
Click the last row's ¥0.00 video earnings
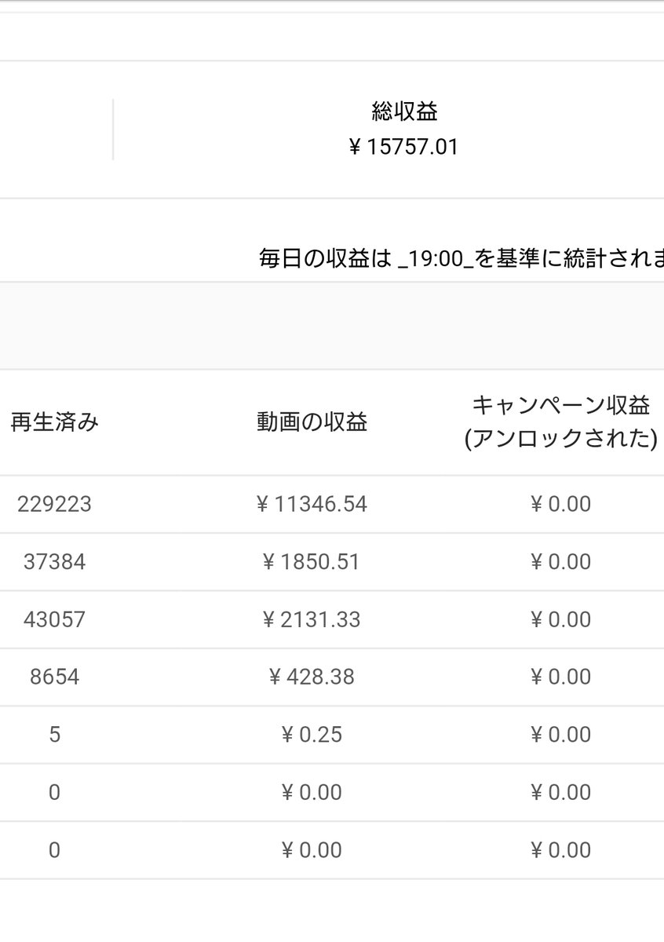(312, 850)
